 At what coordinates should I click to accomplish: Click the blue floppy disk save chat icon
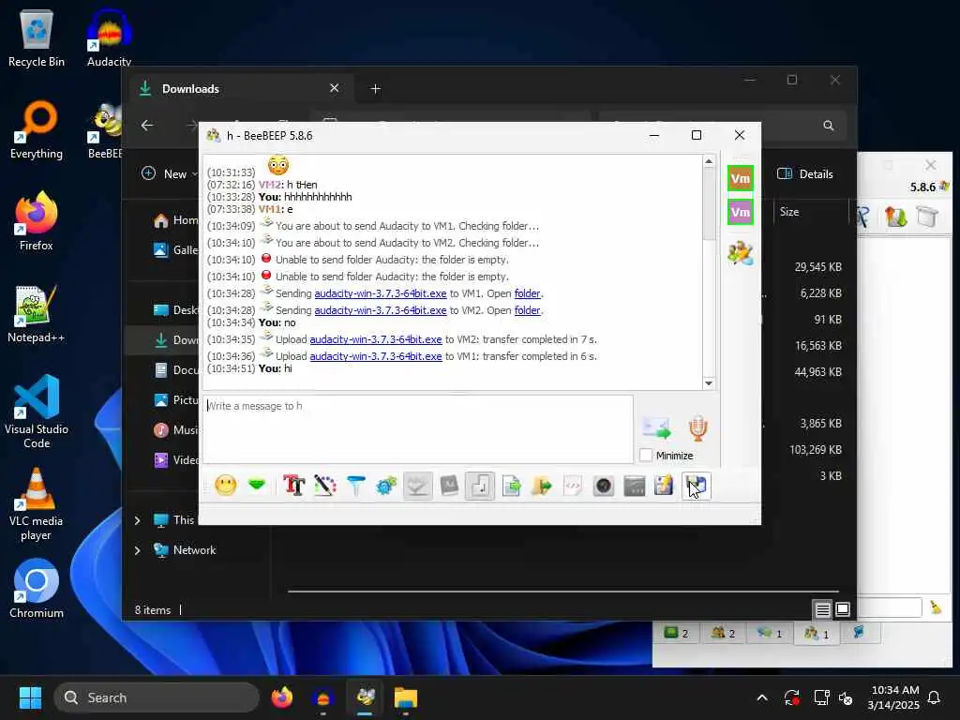(697, 487)
